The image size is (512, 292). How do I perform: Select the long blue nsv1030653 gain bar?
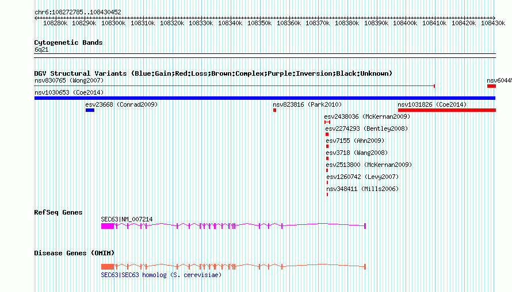[265, 98]
